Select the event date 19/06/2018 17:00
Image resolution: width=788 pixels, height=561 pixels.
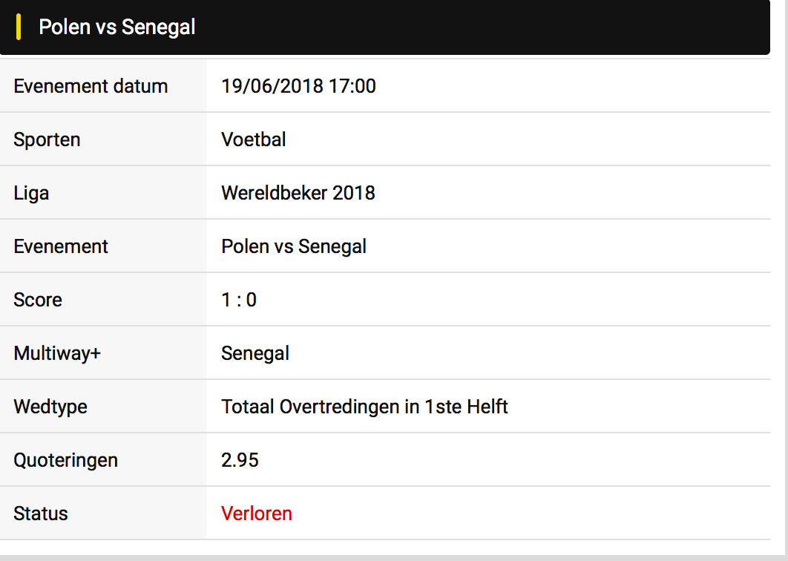pos(298,86)
